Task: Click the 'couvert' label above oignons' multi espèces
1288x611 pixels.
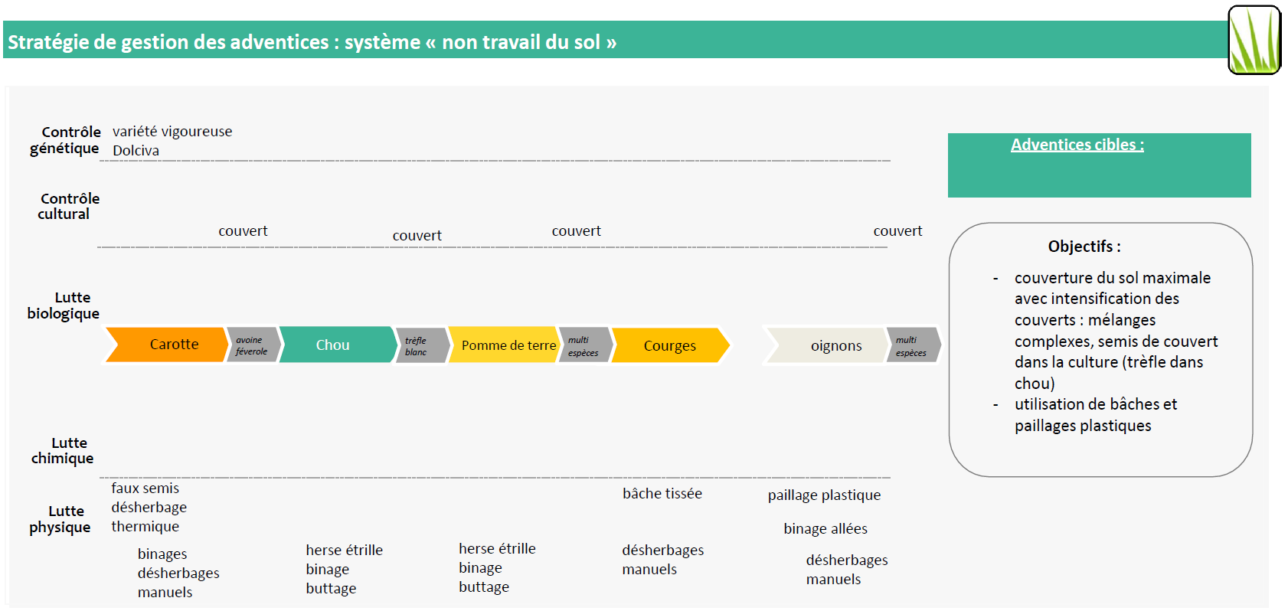Action: click(897, 230)
